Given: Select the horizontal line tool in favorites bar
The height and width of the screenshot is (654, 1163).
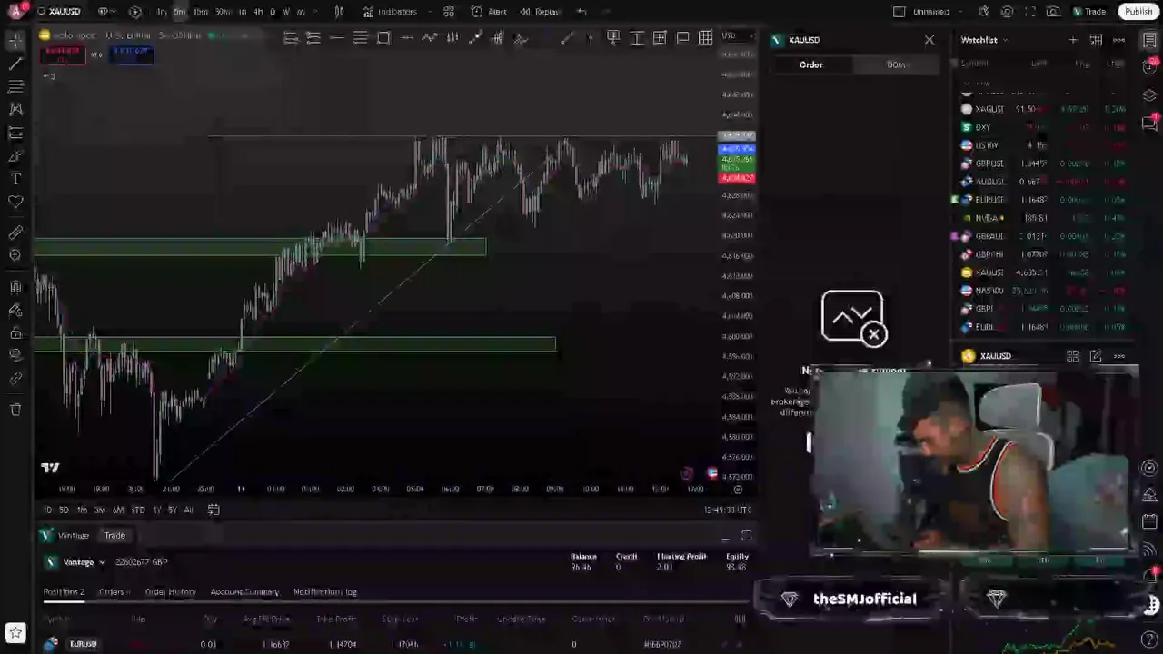Looking at the screenshot, I should coord(336,37).
